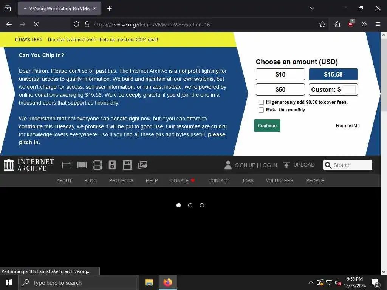Open the PEOPLE menu item
The image size is (387, 290).
coord(315,181)
